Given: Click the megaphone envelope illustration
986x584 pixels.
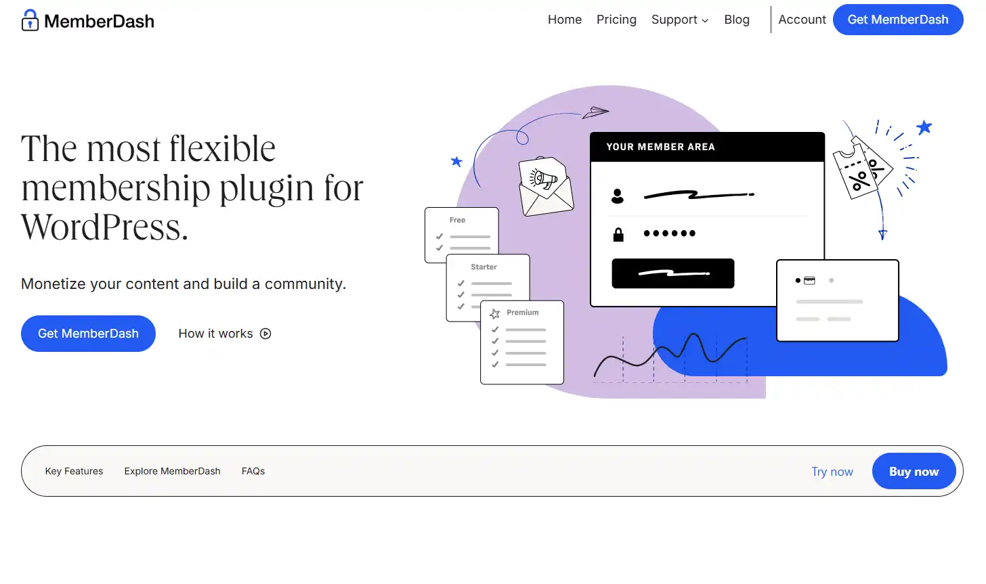Looking at the screenshot, I should pyautogui.click(x=546, y=187).
